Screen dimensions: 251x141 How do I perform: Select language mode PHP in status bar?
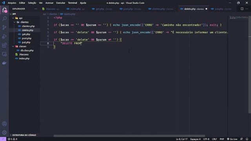point(222,139)
